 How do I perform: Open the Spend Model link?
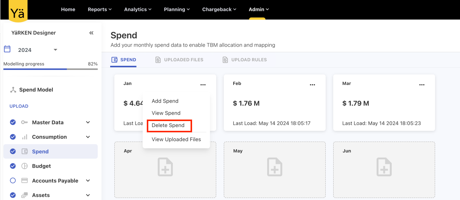tap(36, 90)
